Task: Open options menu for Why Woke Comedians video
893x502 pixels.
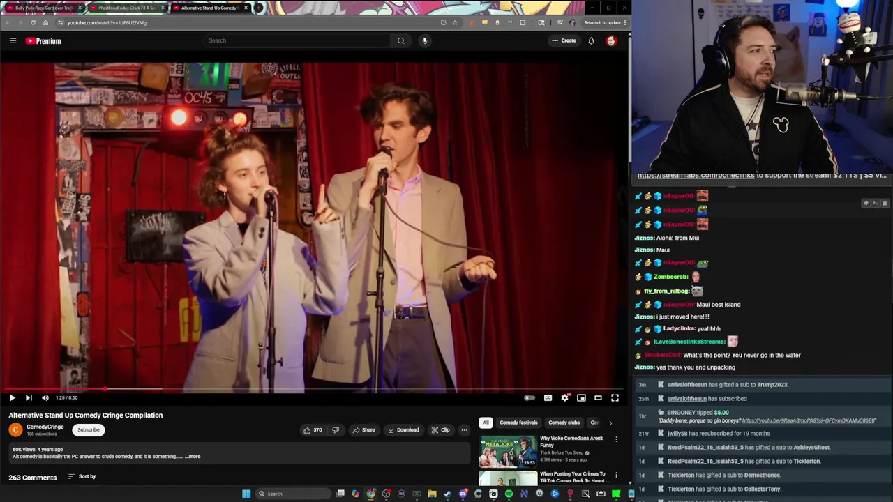Action: (x=616, y=439)
